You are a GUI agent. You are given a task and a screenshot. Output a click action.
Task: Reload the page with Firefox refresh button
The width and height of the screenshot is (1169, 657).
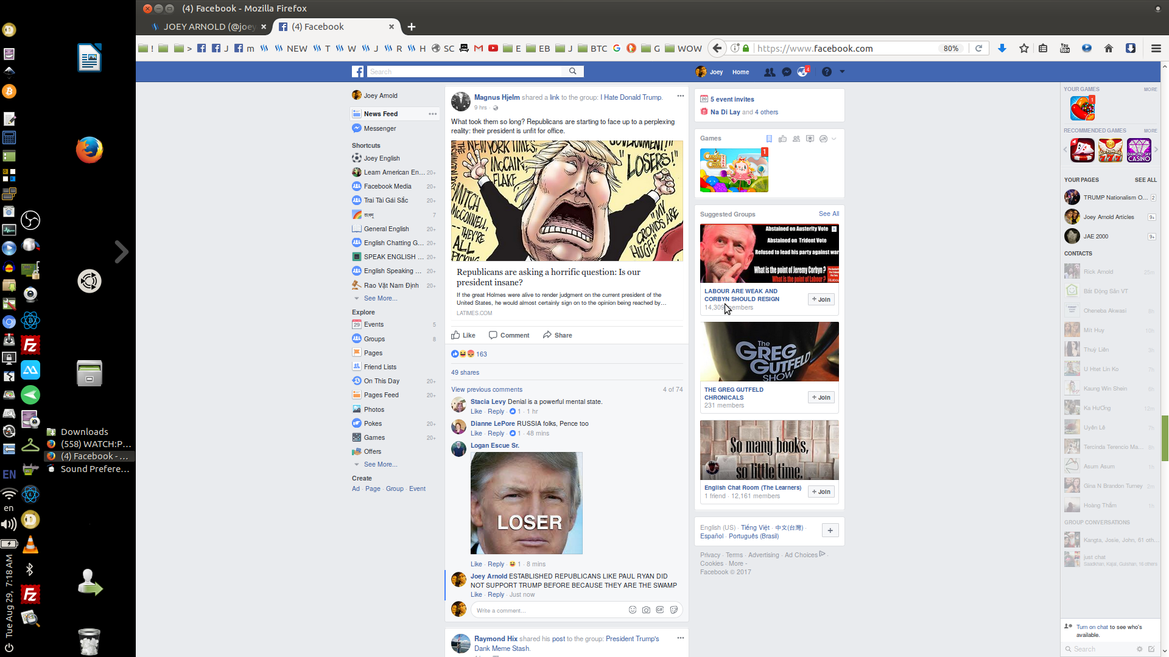(x=978, y=48)
